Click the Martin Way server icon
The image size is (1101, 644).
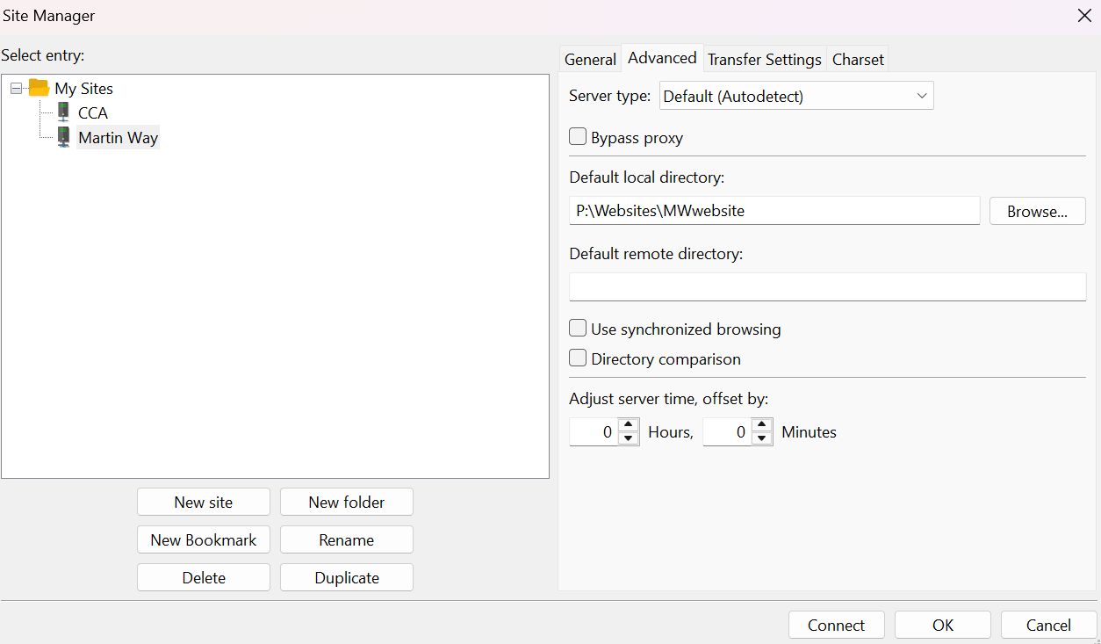tap(63, 137)
